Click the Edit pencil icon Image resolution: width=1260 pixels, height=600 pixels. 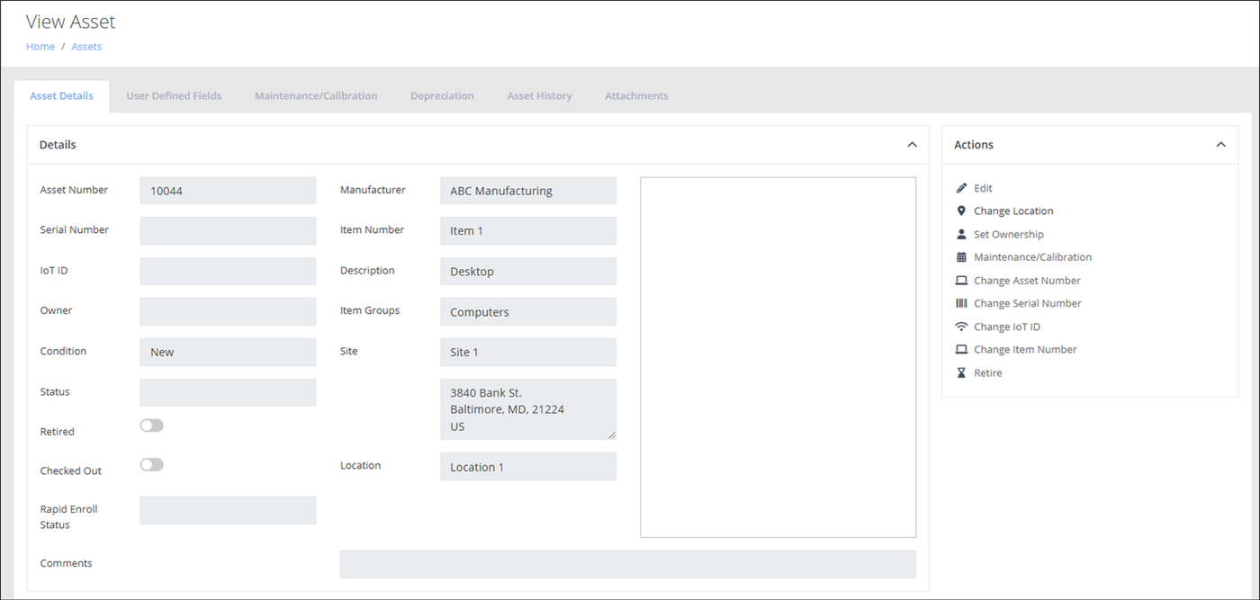click(961, 188)
